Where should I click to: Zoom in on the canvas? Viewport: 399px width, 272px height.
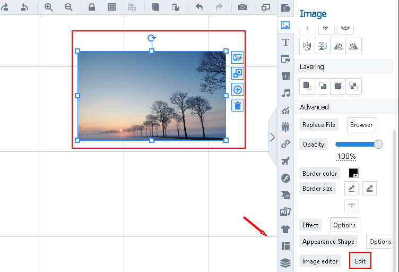coord(48,7)
